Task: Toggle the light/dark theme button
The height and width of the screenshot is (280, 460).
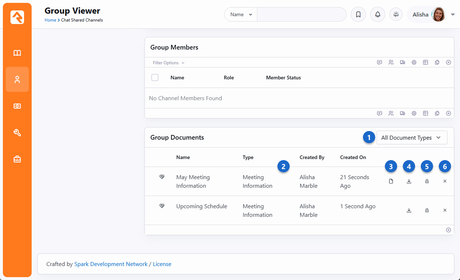Action: point(396,15)
